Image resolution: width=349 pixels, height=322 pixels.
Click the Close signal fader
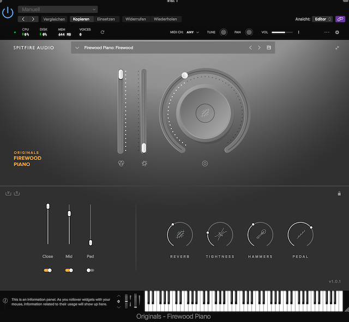pyautogui.click(x=48, y=206)
